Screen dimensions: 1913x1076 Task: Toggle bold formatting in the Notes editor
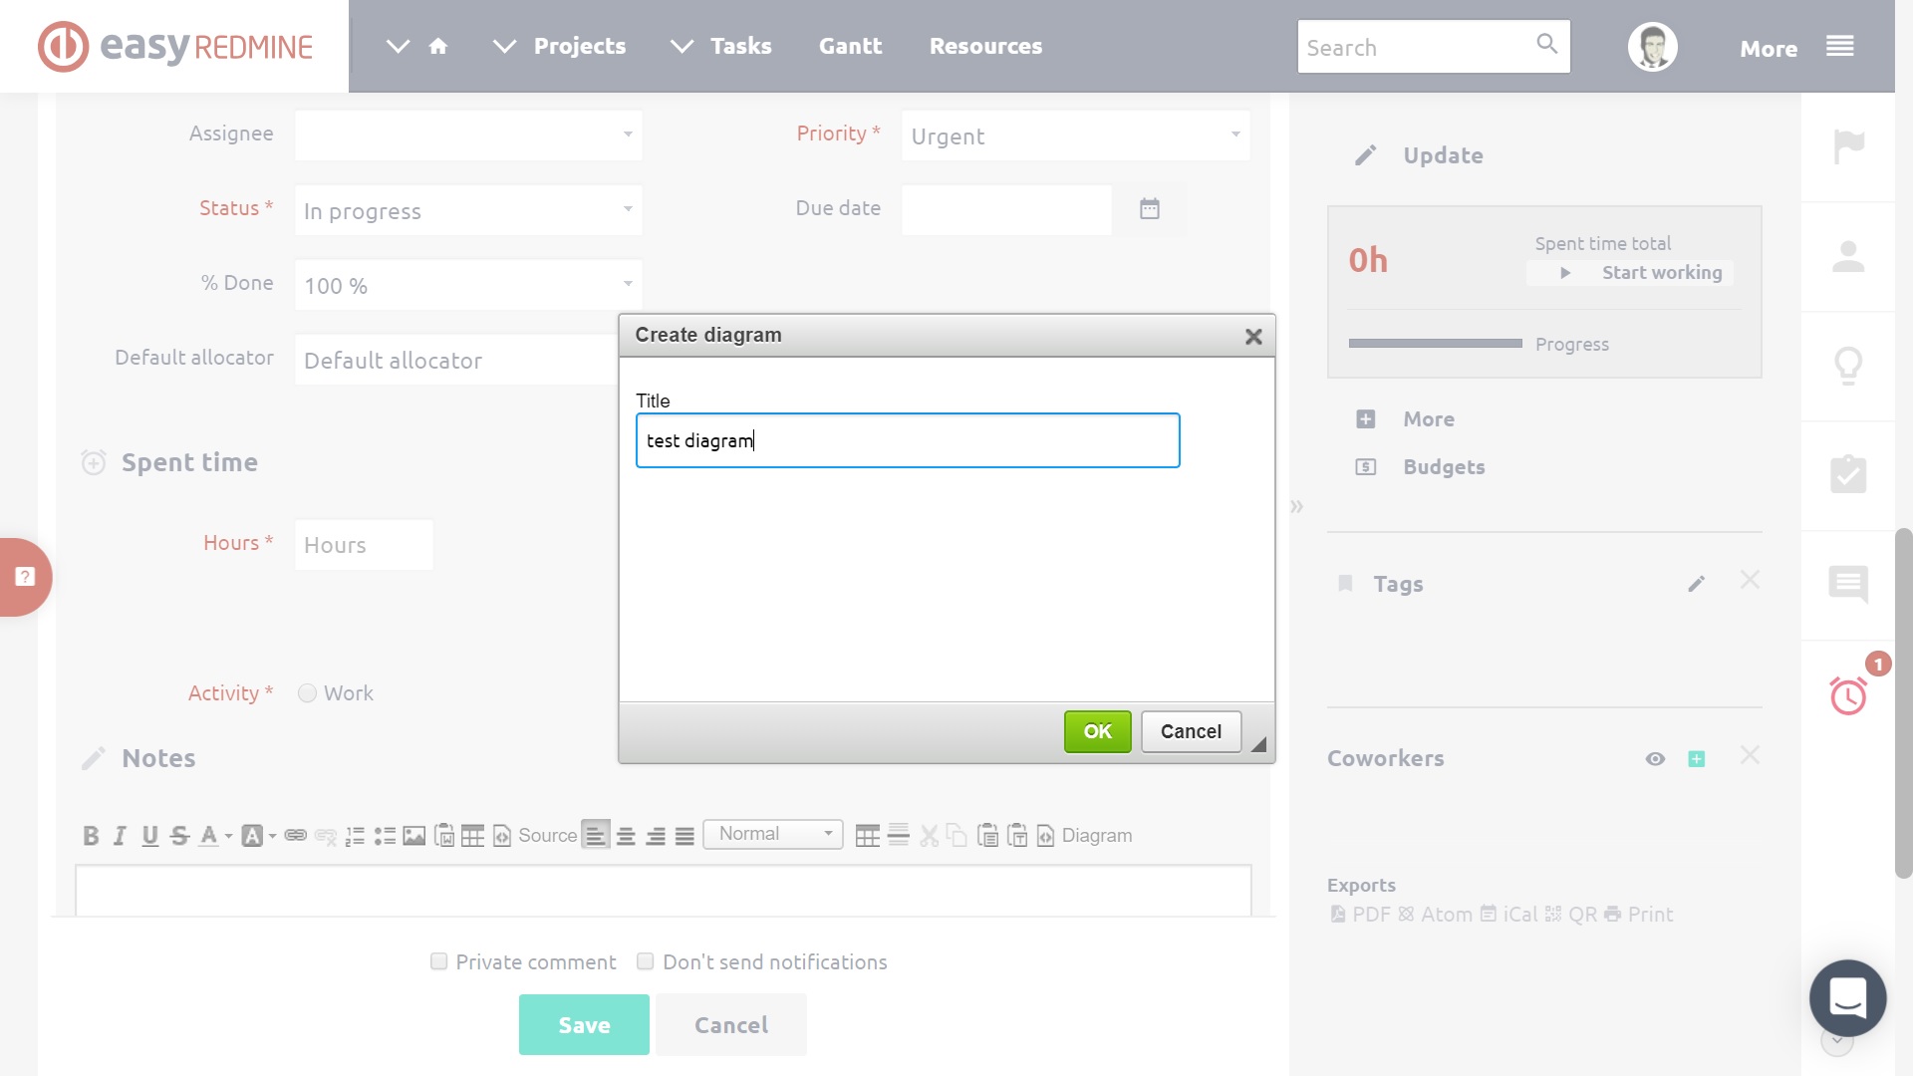click(91, 836)
